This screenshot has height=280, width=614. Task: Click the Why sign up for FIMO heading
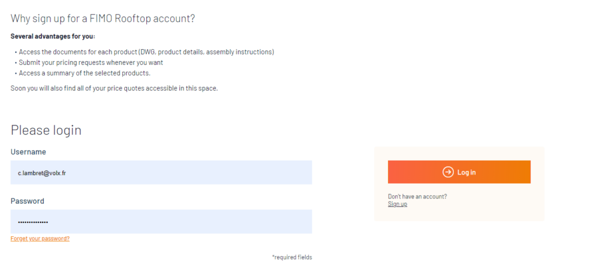coord(103,19)
